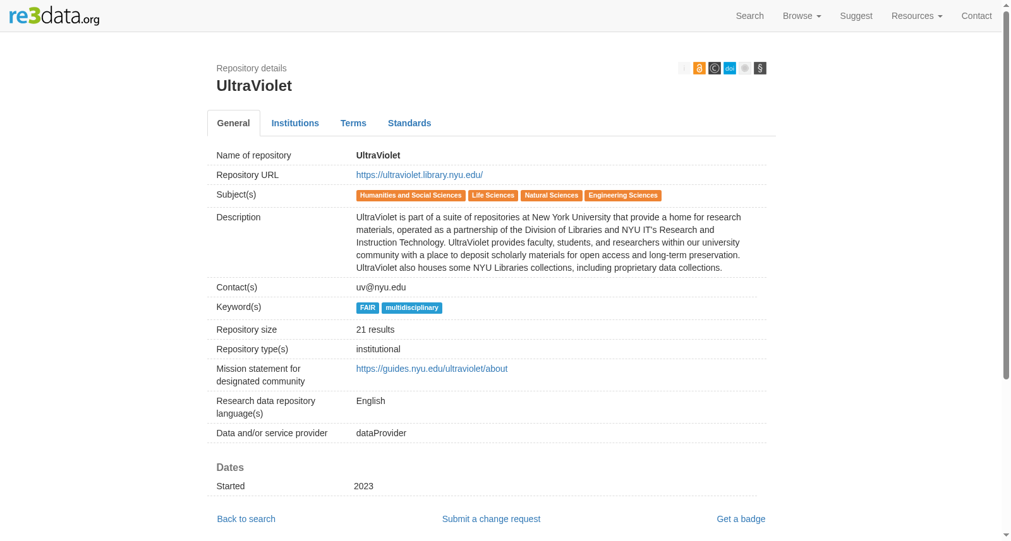Click the 'Repository details' label
Image resolution: width=1011 pixels, height=541 pixels.
tap(251, 68)
